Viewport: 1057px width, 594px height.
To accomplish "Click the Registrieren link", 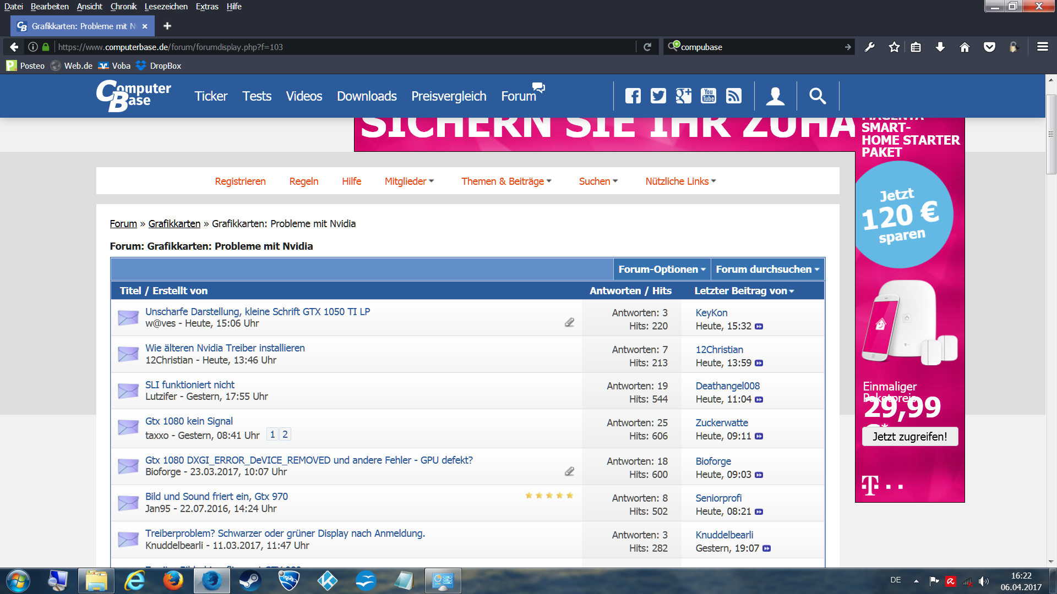I will pyautogui.click(x=240, y=182).
